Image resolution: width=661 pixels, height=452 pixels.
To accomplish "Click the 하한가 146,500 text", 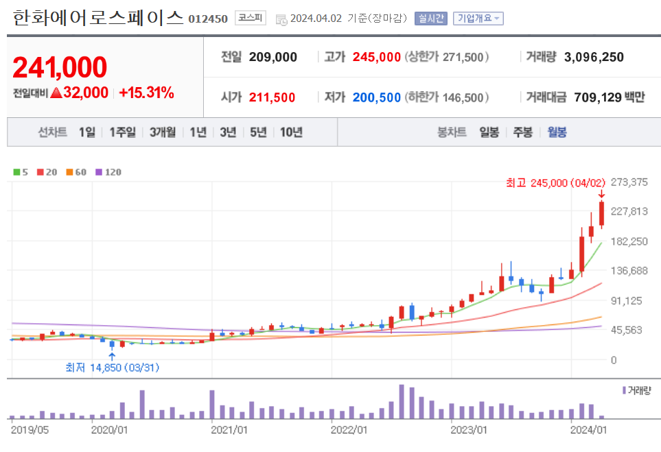I will point(447,97).
